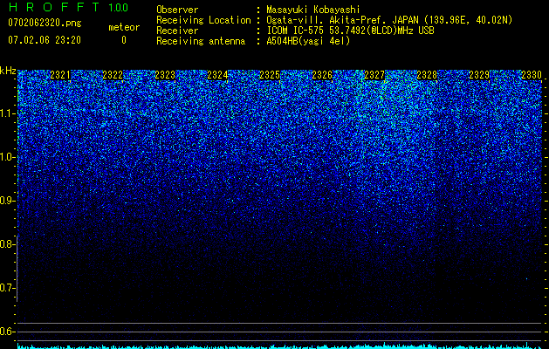
Task: Click the Receiving antenna label
Action: 201,41
